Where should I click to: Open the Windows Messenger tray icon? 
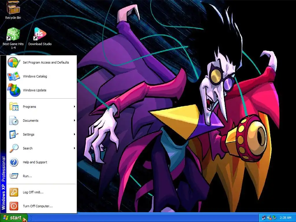pyautogui.click(x=269, y=218)
